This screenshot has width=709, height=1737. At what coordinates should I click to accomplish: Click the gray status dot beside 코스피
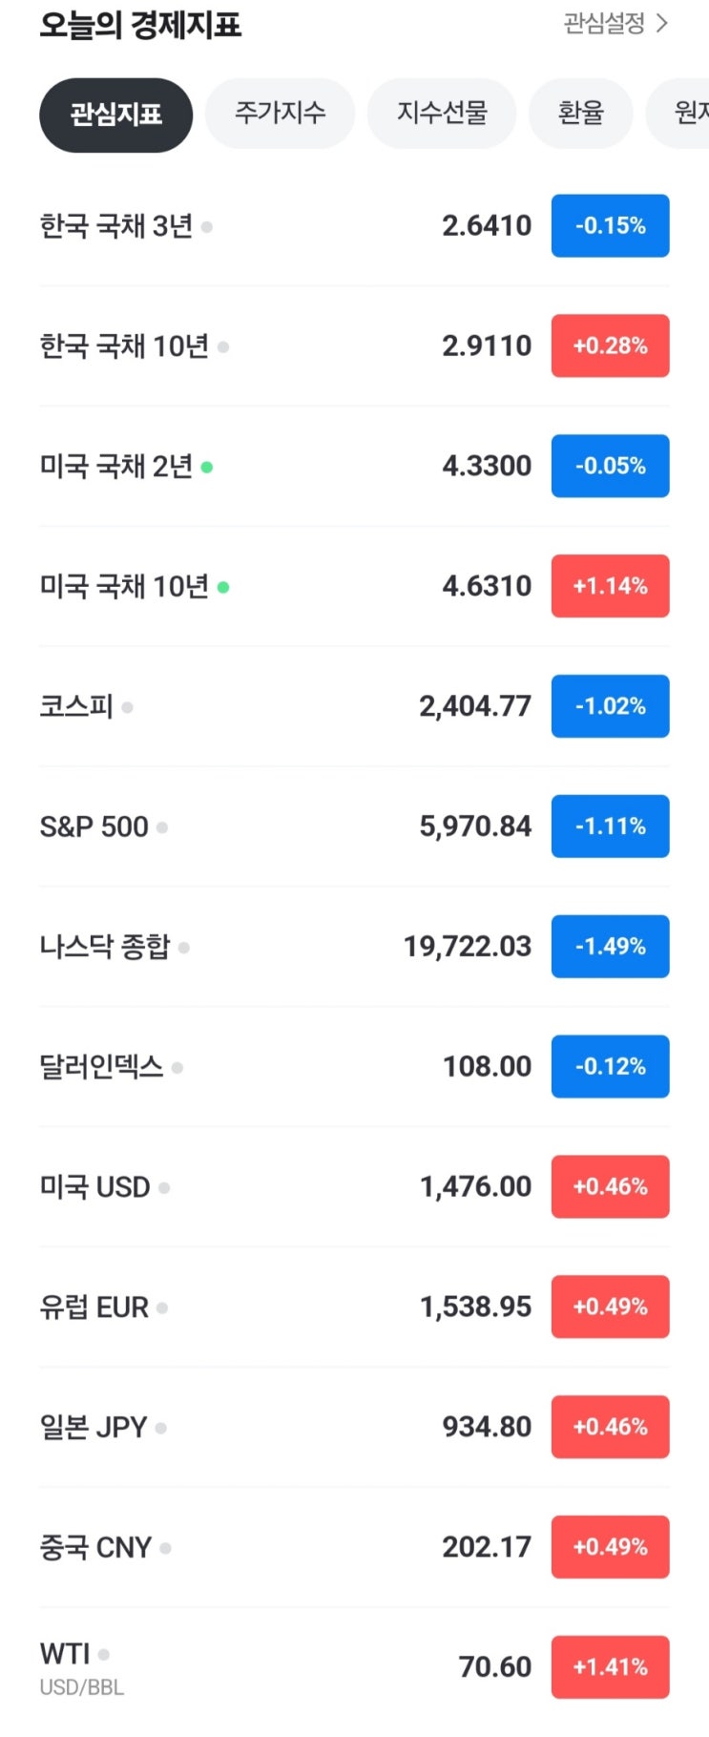pos(127,708)
